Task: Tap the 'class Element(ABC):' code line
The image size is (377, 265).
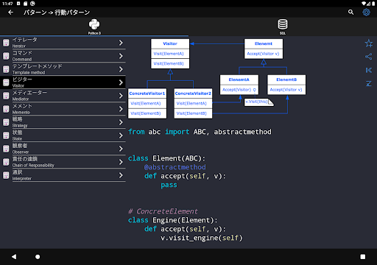Action: pyautogui.click(x=166, y=158)
